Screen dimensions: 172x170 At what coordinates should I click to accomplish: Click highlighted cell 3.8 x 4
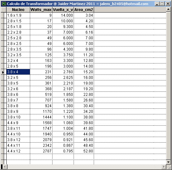click(18, 72)
